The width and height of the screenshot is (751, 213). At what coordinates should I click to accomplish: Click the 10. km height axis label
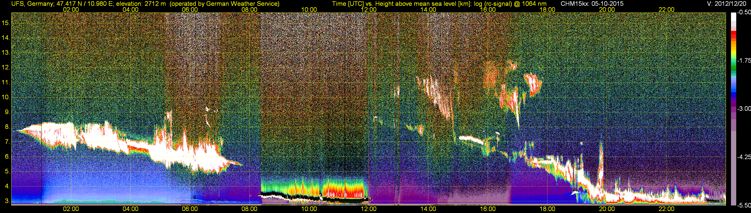click(x=6, y=97)
